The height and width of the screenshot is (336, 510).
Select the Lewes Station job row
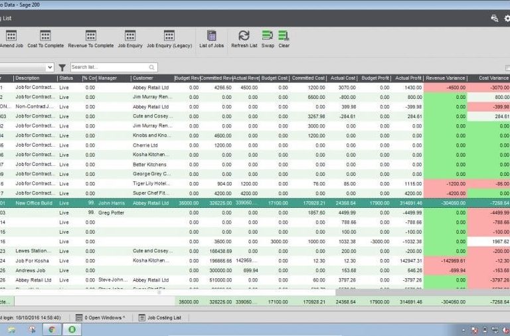[x=255, y=251]
